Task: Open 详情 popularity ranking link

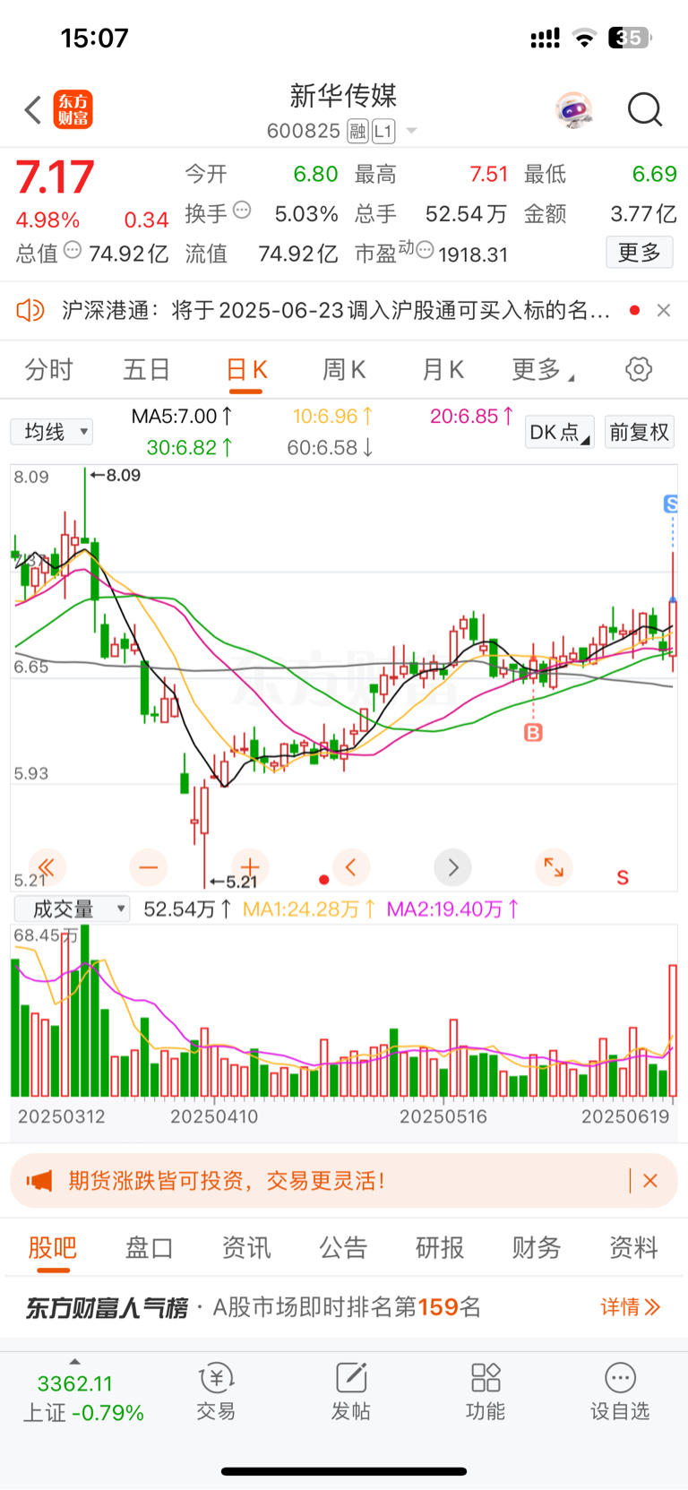Action: coord(630,1307)
